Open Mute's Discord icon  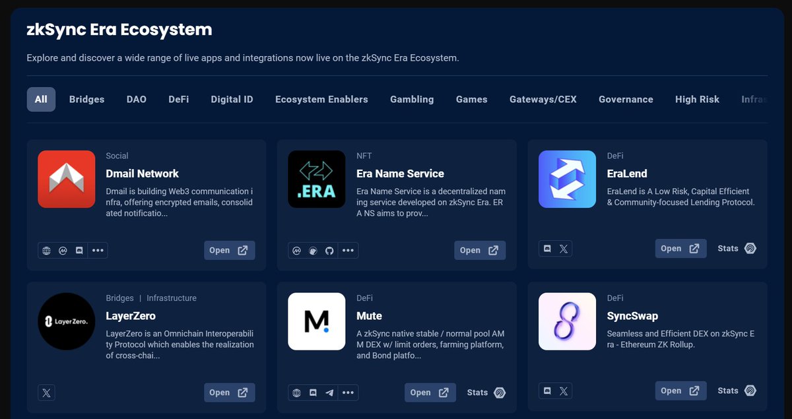coord(313,393)
